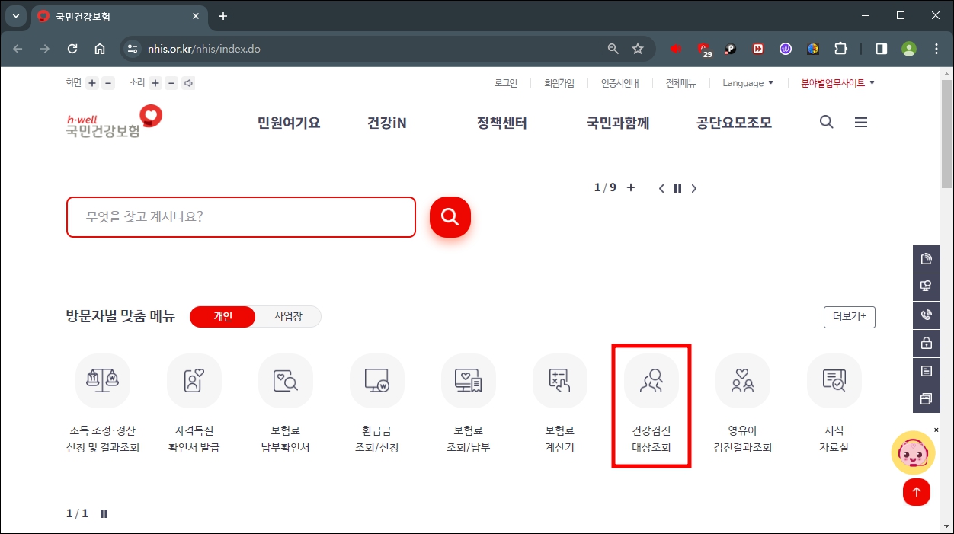Reload the page in Chrome
This screenshot has width=954, height=534.
click(x=72, y=49)
